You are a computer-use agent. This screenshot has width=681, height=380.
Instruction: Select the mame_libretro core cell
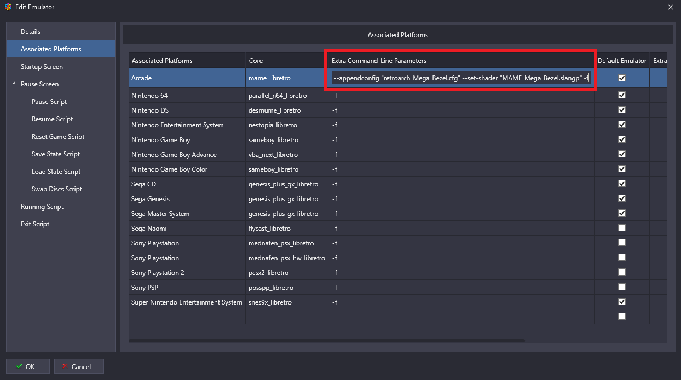[287, 78]
